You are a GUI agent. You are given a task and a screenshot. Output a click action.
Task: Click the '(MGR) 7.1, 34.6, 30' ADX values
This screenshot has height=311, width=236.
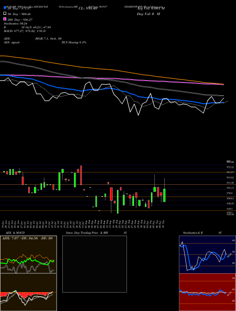coord(48,39)
